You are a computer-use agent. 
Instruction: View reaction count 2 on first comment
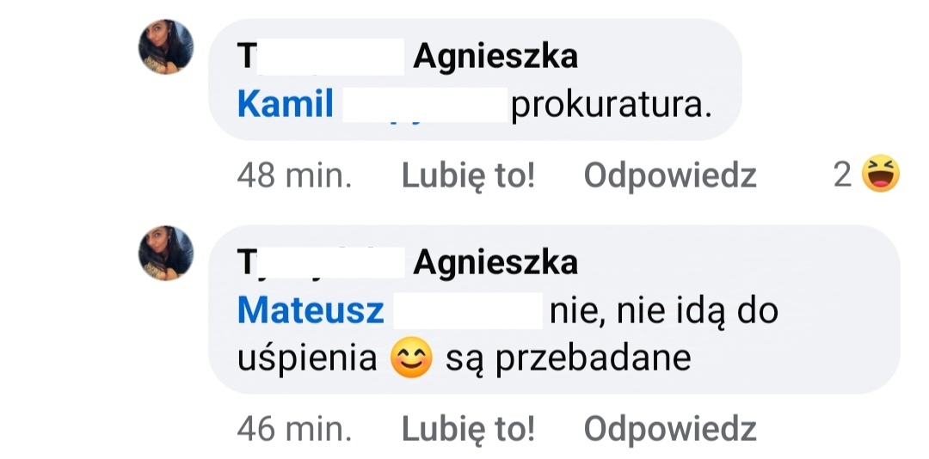(x=843, y=175)
